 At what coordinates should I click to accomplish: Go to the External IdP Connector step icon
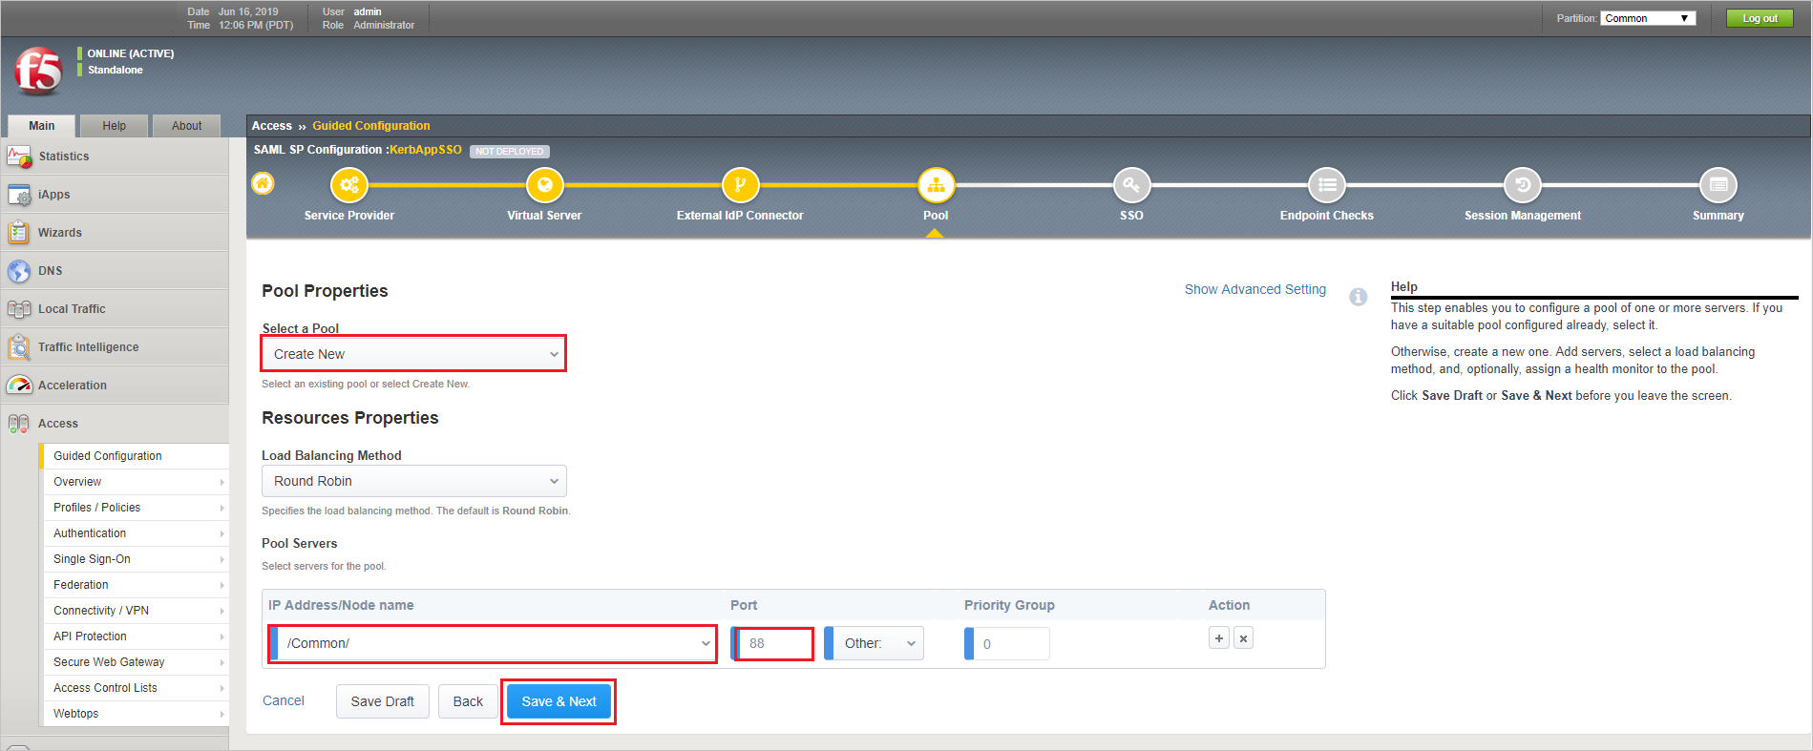[740, 185]
